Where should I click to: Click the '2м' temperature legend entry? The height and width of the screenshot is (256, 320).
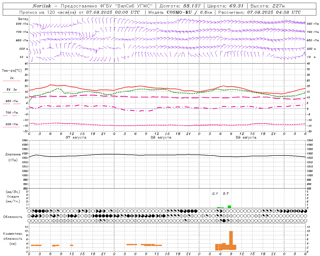click(x=12, y=78)
